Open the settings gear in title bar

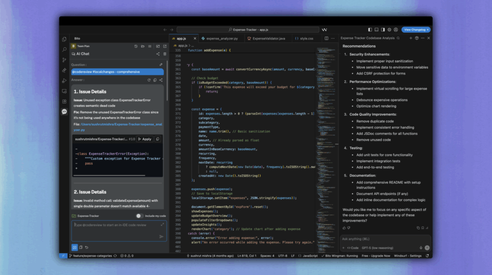click(389, 30)
